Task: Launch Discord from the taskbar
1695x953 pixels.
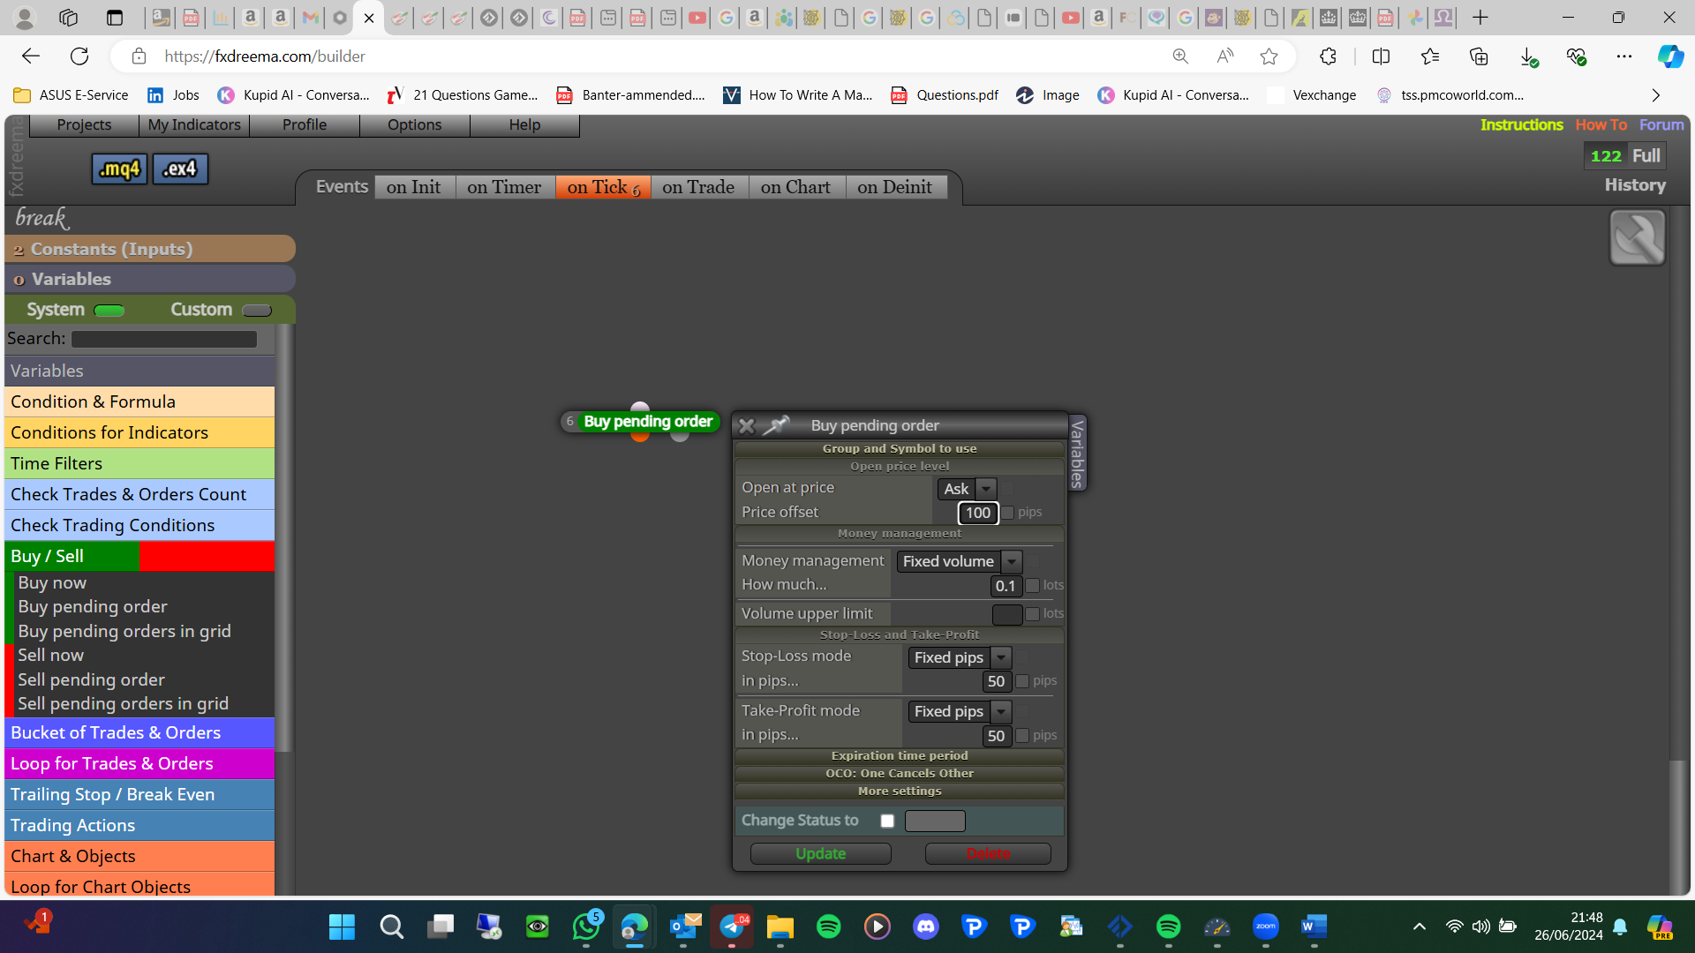Action: point(925,927)
